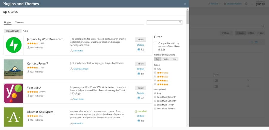Switch to the Themes tab
The image size is (269, 130).
[19, 22]
